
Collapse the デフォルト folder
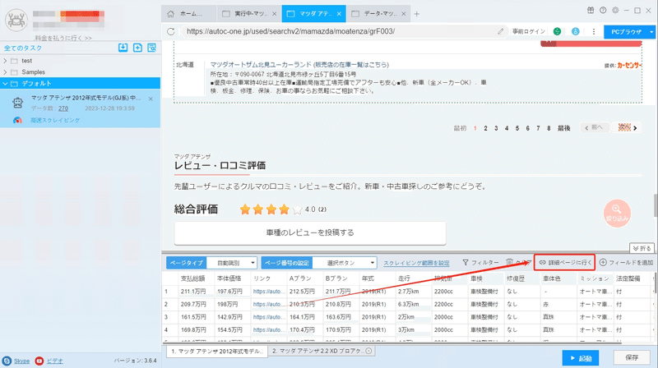[x=5, y=84]
